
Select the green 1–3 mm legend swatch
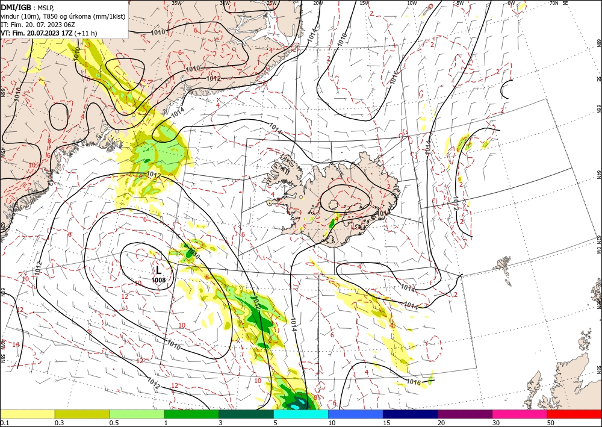click(191, 414)
